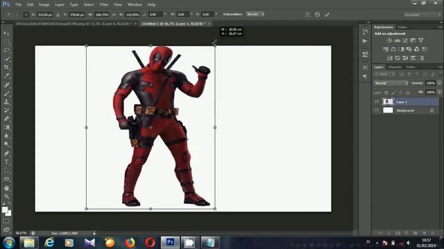The height and width of the screenshot is (249, 444).
Task: Select the Pen tool
Action: [x=6, y=154]
